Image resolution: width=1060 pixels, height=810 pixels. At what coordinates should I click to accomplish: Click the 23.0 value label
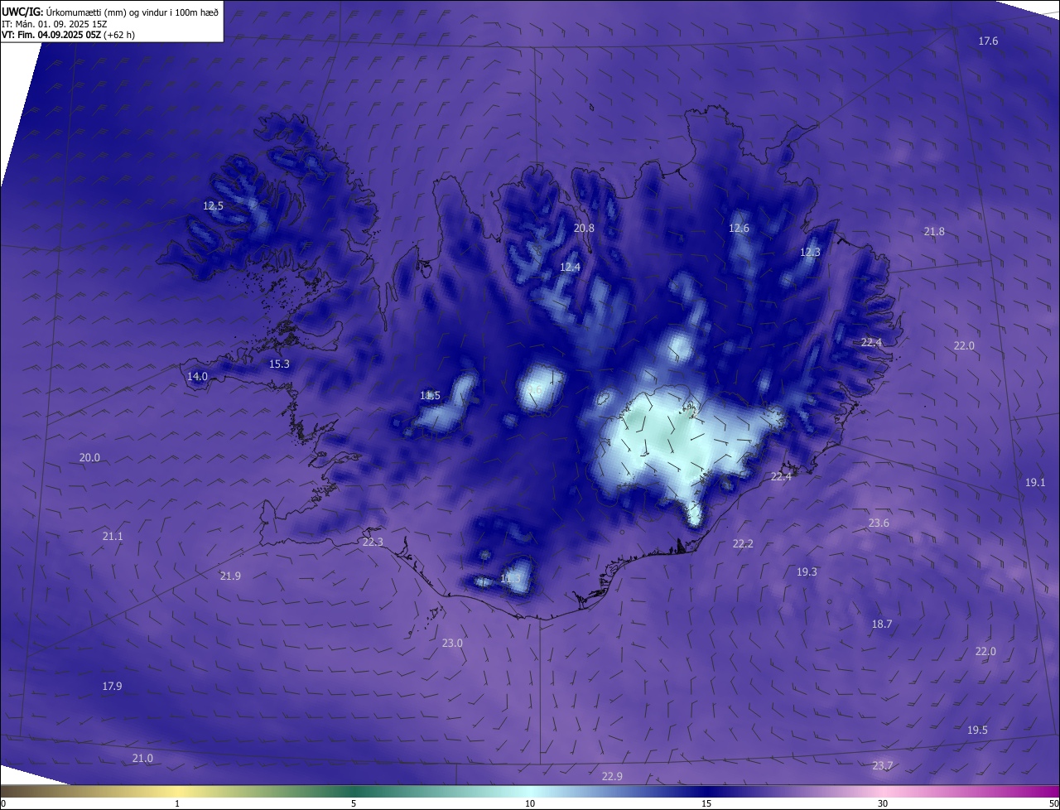[452, 644]
